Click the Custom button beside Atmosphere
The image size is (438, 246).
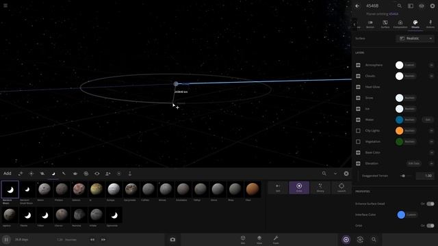[409, 65]
